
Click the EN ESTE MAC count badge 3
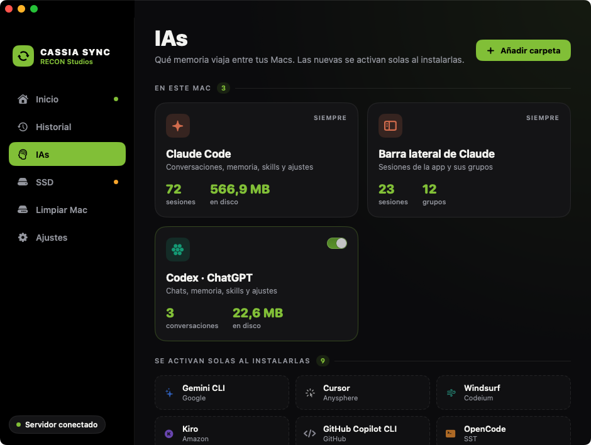point(223,88)
